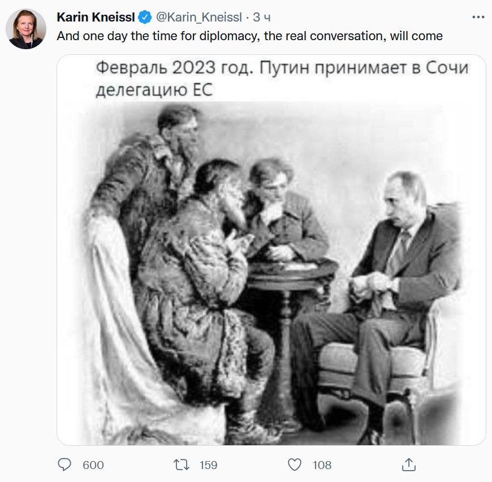Click the blue verified badge
Image resolution: width=492 pixels, height=482 pixels.
click(x=145, y=18)
